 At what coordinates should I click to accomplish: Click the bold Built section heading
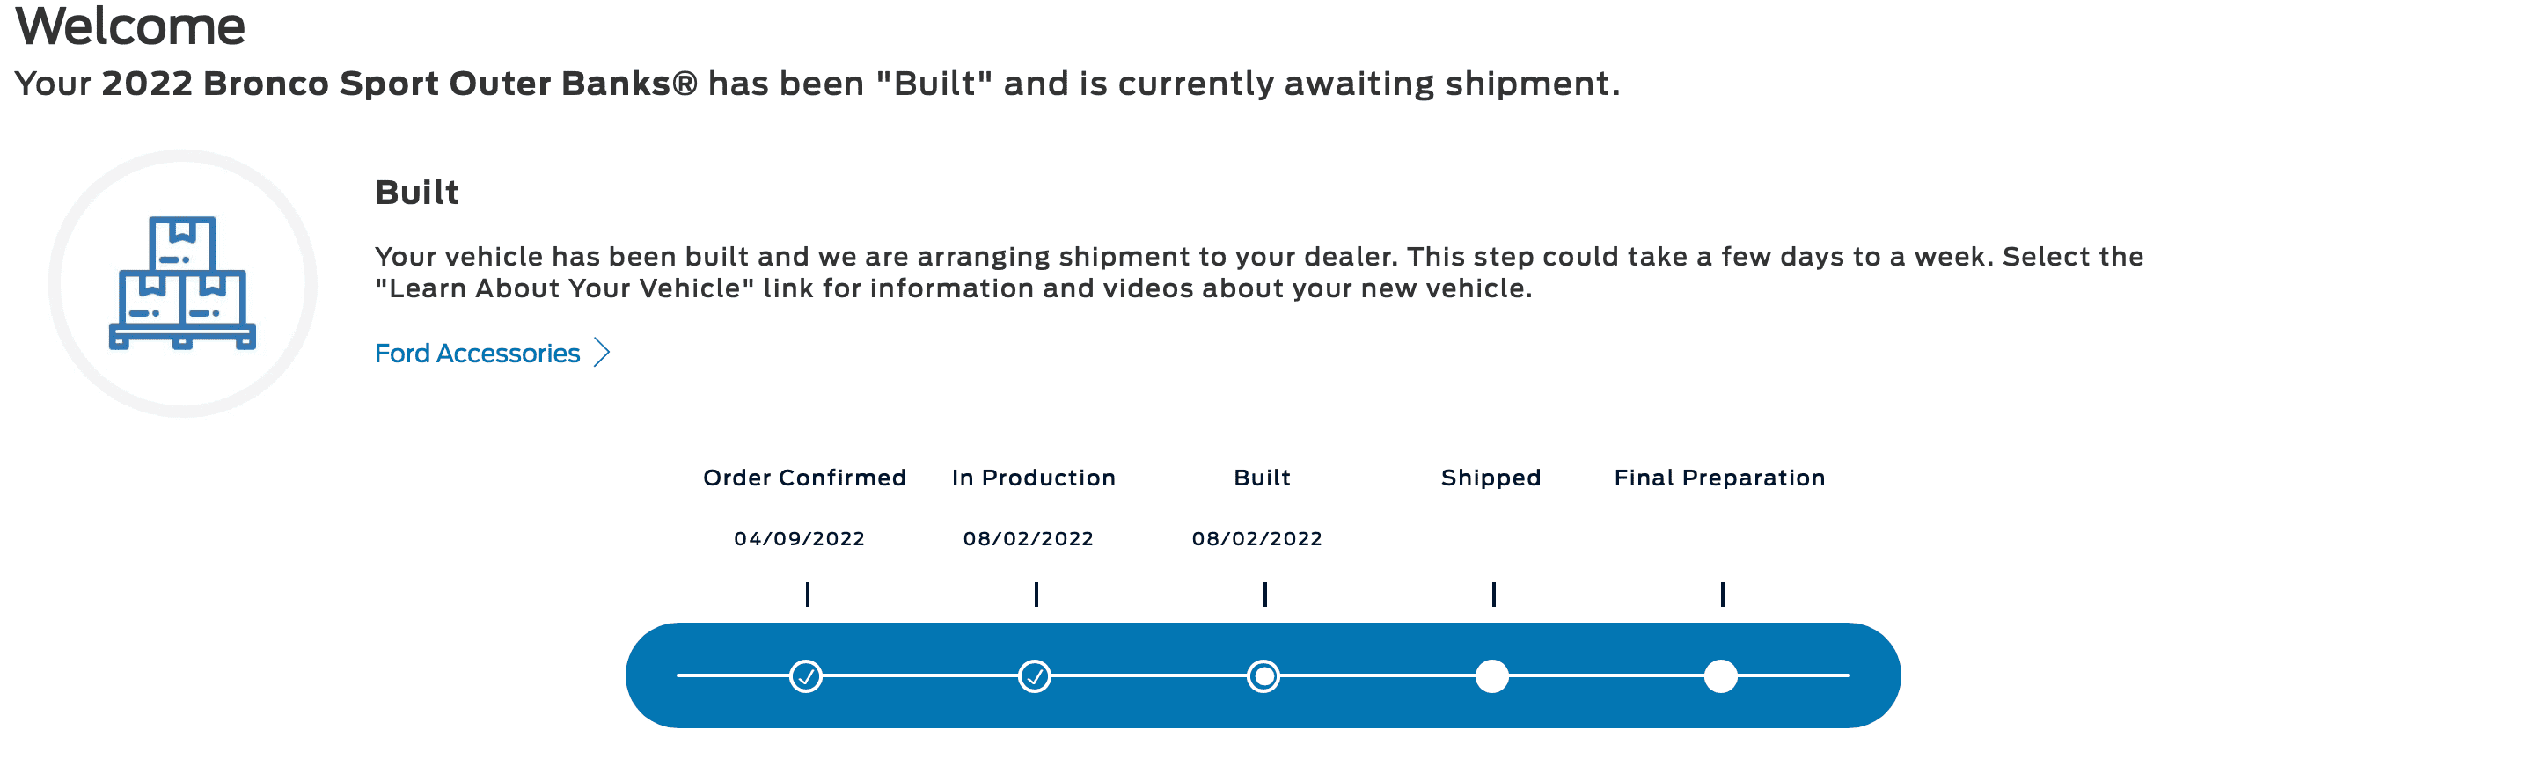(x=417, y=193)
